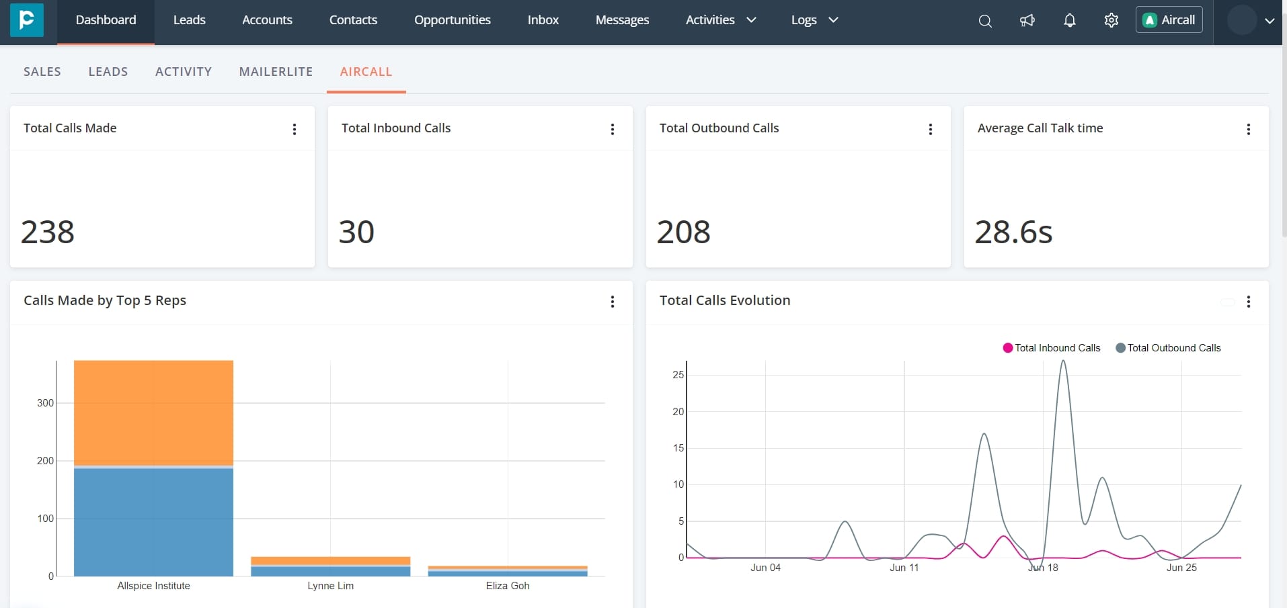Toggle the Total Inbound Calls legend entry
The height and width of the screenshot is (608, 1287).
point(1052,347)
